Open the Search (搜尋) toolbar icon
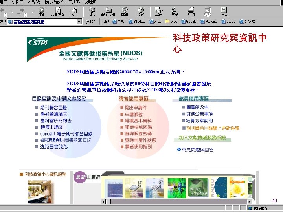 coord(92,12)
